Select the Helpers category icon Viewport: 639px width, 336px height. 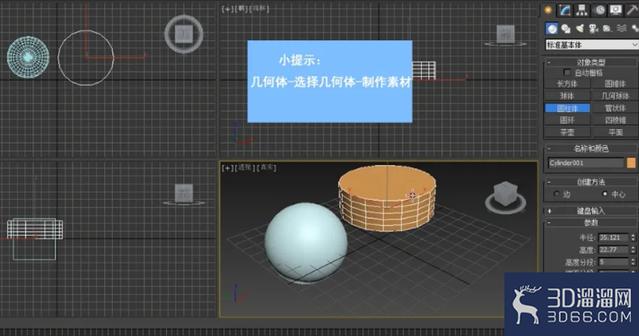pos(608,29)
